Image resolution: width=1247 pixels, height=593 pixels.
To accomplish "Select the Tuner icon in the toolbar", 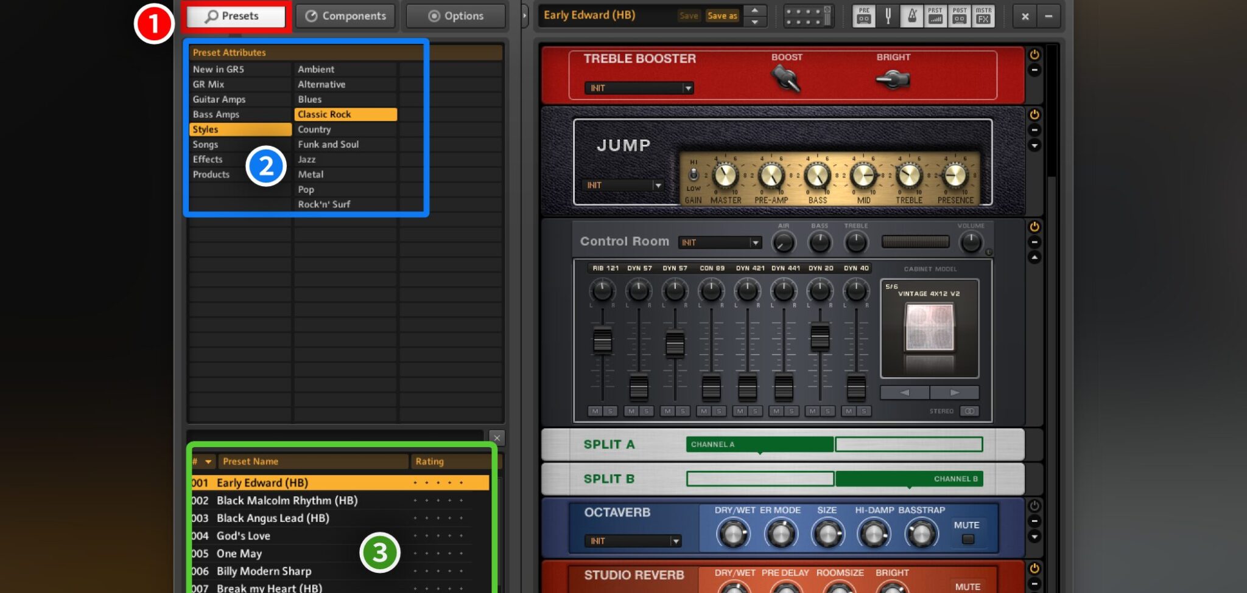I will tap(888, 16).
